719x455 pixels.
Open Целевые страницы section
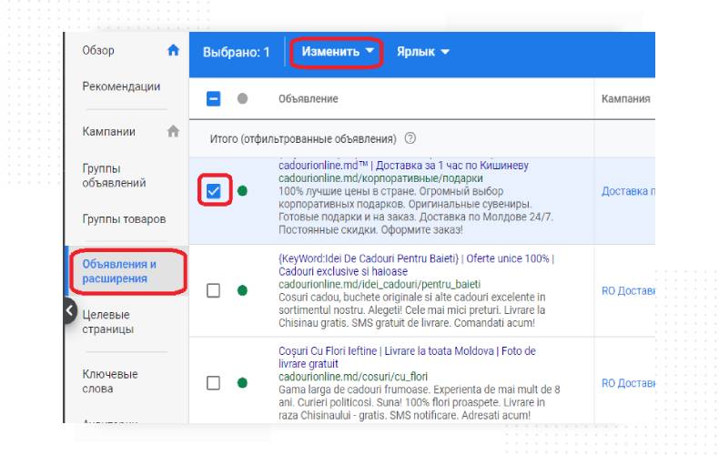point(107,321)
